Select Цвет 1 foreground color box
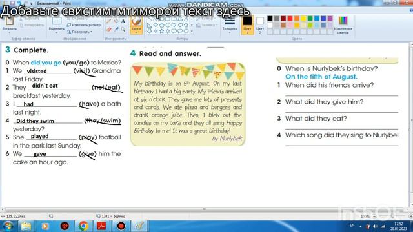 (247, 25)
